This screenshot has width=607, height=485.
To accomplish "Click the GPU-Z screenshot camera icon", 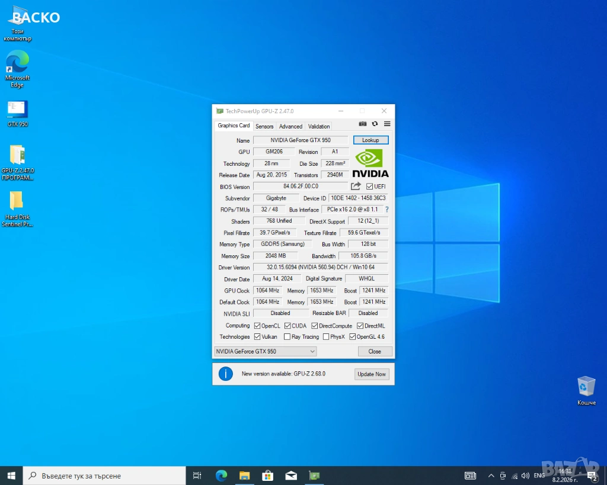I will click(363, 124).
